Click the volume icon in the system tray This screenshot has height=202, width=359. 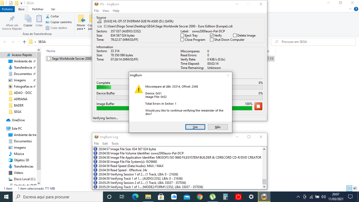click(x=324, y=197)
